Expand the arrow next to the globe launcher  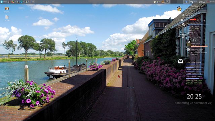coord(24,2)
